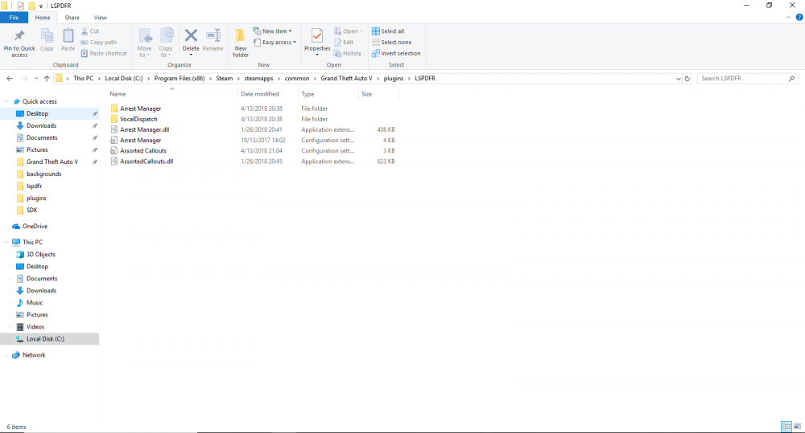Switch to details view toggle

pos(786,427)
